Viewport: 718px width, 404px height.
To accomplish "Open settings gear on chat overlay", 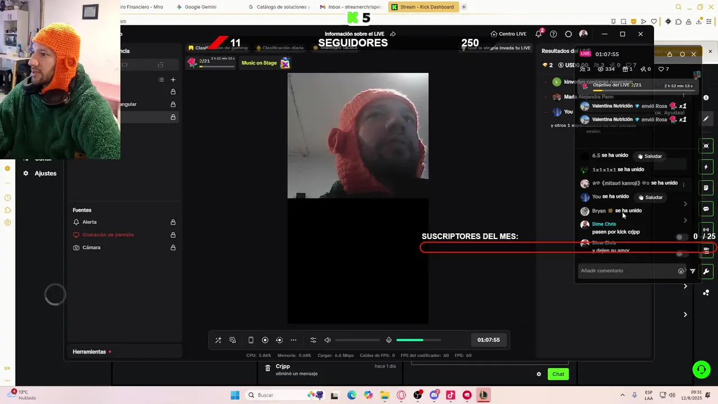I will [682, 54].
